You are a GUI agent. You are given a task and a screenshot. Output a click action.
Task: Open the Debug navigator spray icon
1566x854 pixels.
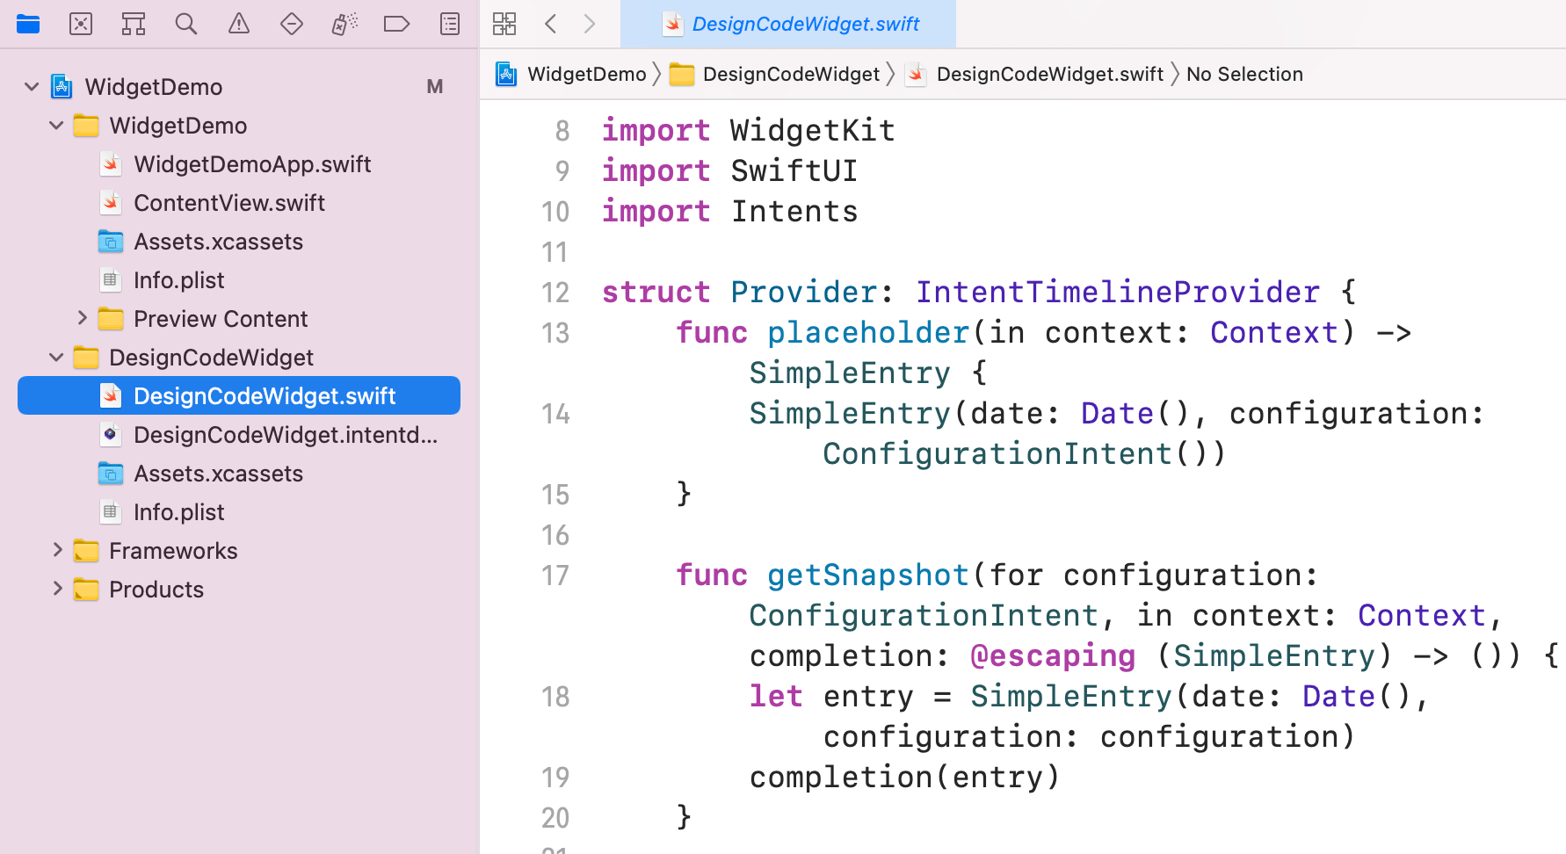[344, 24]
